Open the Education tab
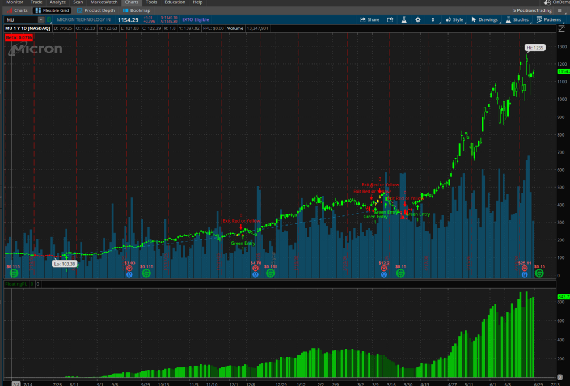The width and height of the screenshot is (570, 386). [x=175, y=2]
